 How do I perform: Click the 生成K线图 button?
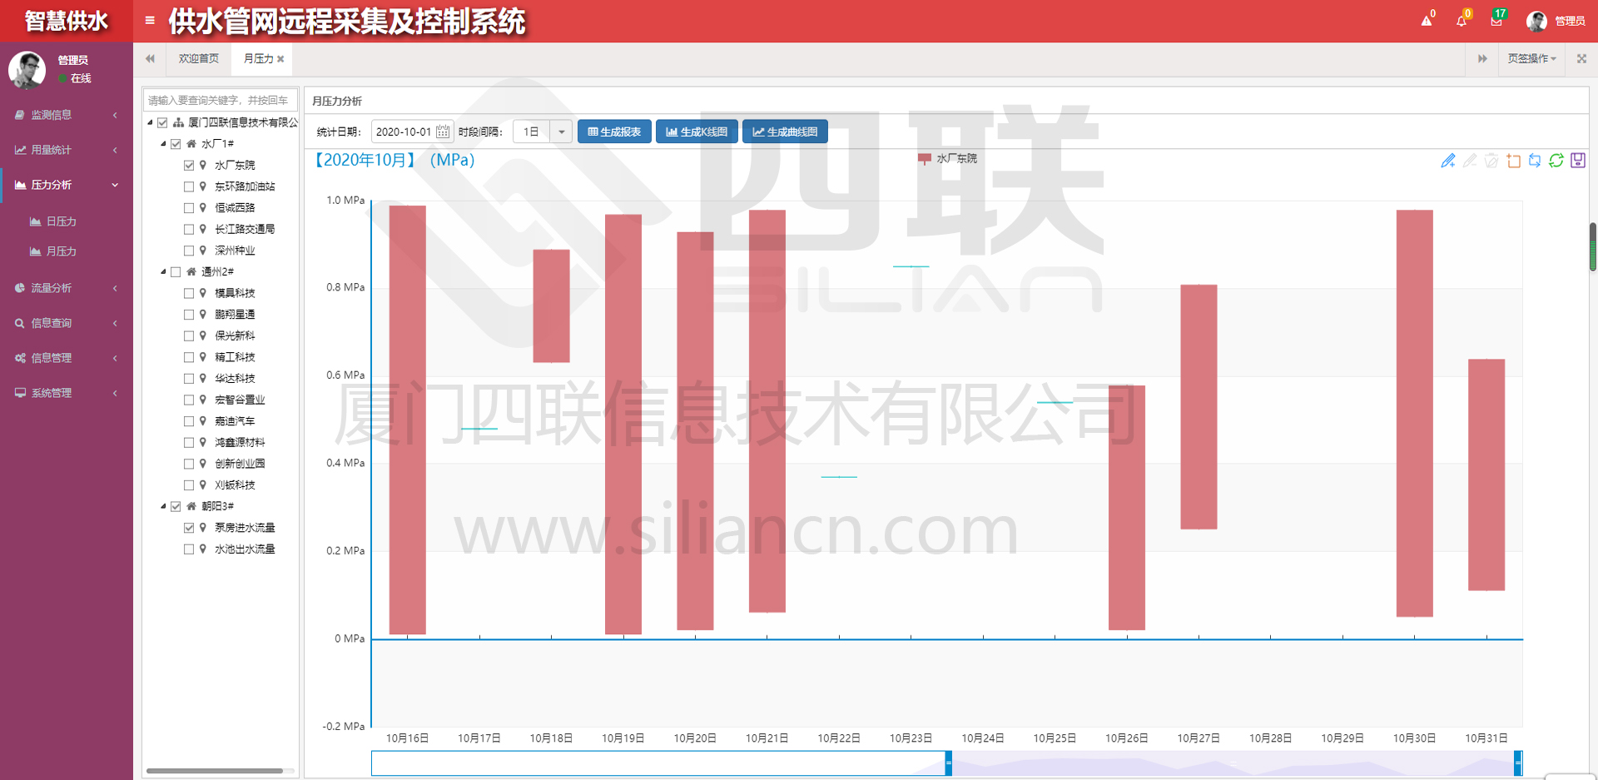tap(697, 132)
